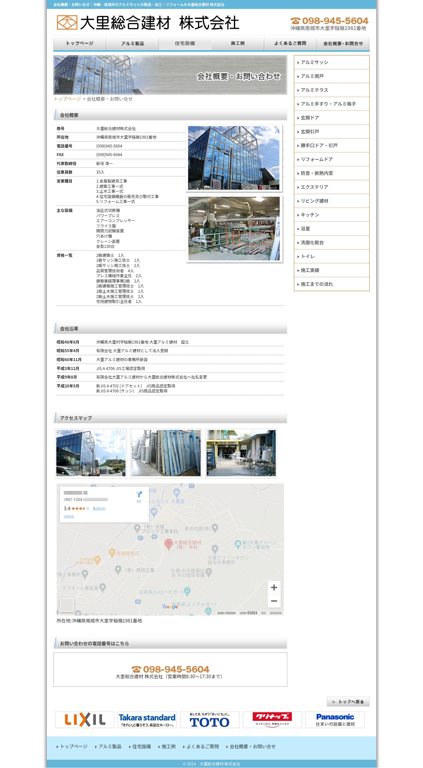Select 浴室 in the sidebar

(x=332, y=229)
